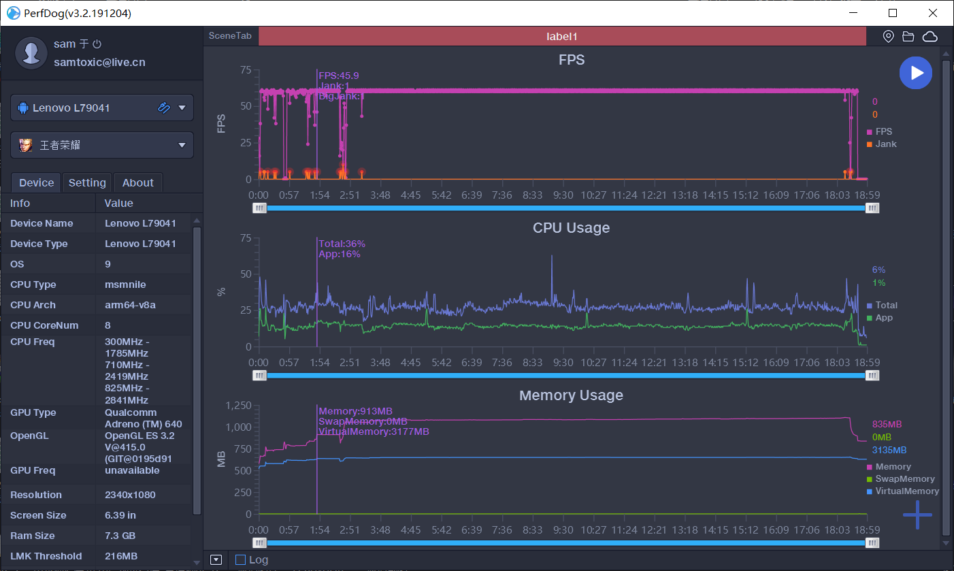The image size is (954, 571).
Task: Select the Screen Size value 6.39 in
Action: 120,515
